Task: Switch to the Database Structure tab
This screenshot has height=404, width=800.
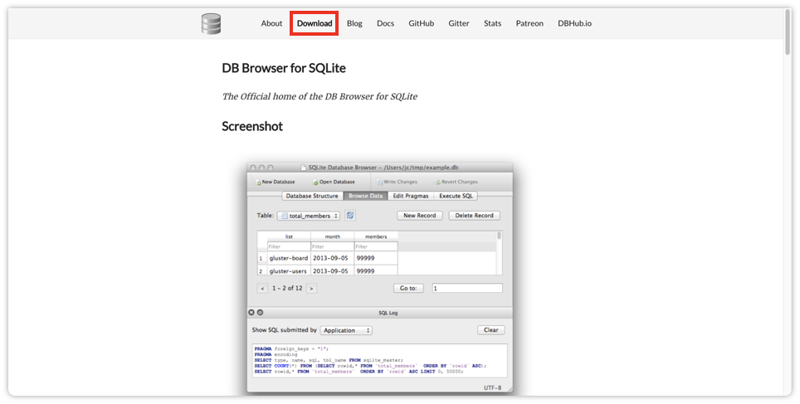Action: pos(312,196)
